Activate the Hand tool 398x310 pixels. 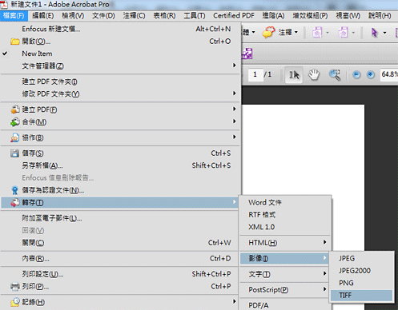coord(314,75)
